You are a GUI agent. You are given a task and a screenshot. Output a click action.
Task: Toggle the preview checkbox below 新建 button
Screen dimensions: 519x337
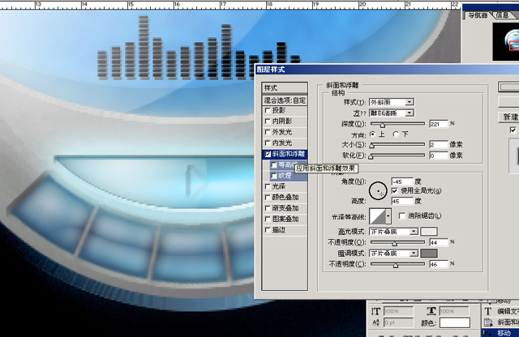point(513,130)
